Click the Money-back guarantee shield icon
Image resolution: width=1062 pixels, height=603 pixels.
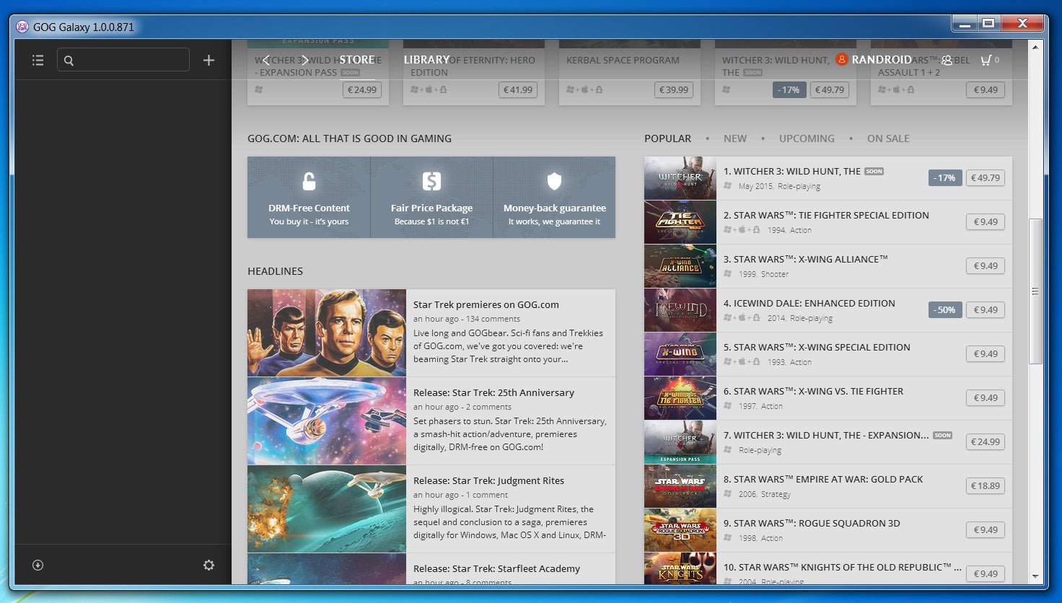coord(554,181)
